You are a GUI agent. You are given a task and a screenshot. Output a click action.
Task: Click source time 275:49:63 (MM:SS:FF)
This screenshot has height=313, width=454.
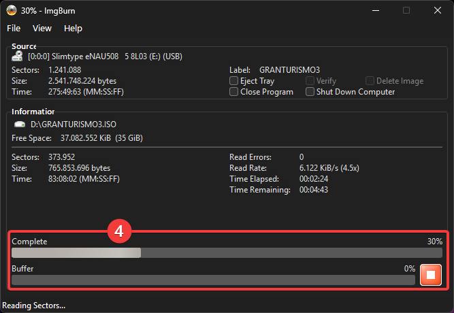click(x=86, y=92)
